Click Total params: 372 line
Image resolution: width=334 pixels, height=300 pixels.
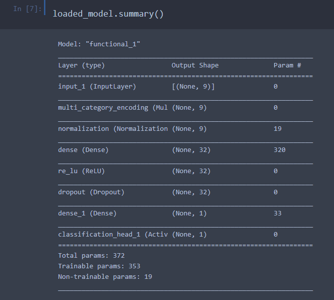[x=91, y=256]
